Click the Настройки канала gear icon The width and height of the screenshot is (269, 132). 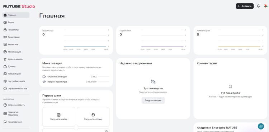(5, 81)
